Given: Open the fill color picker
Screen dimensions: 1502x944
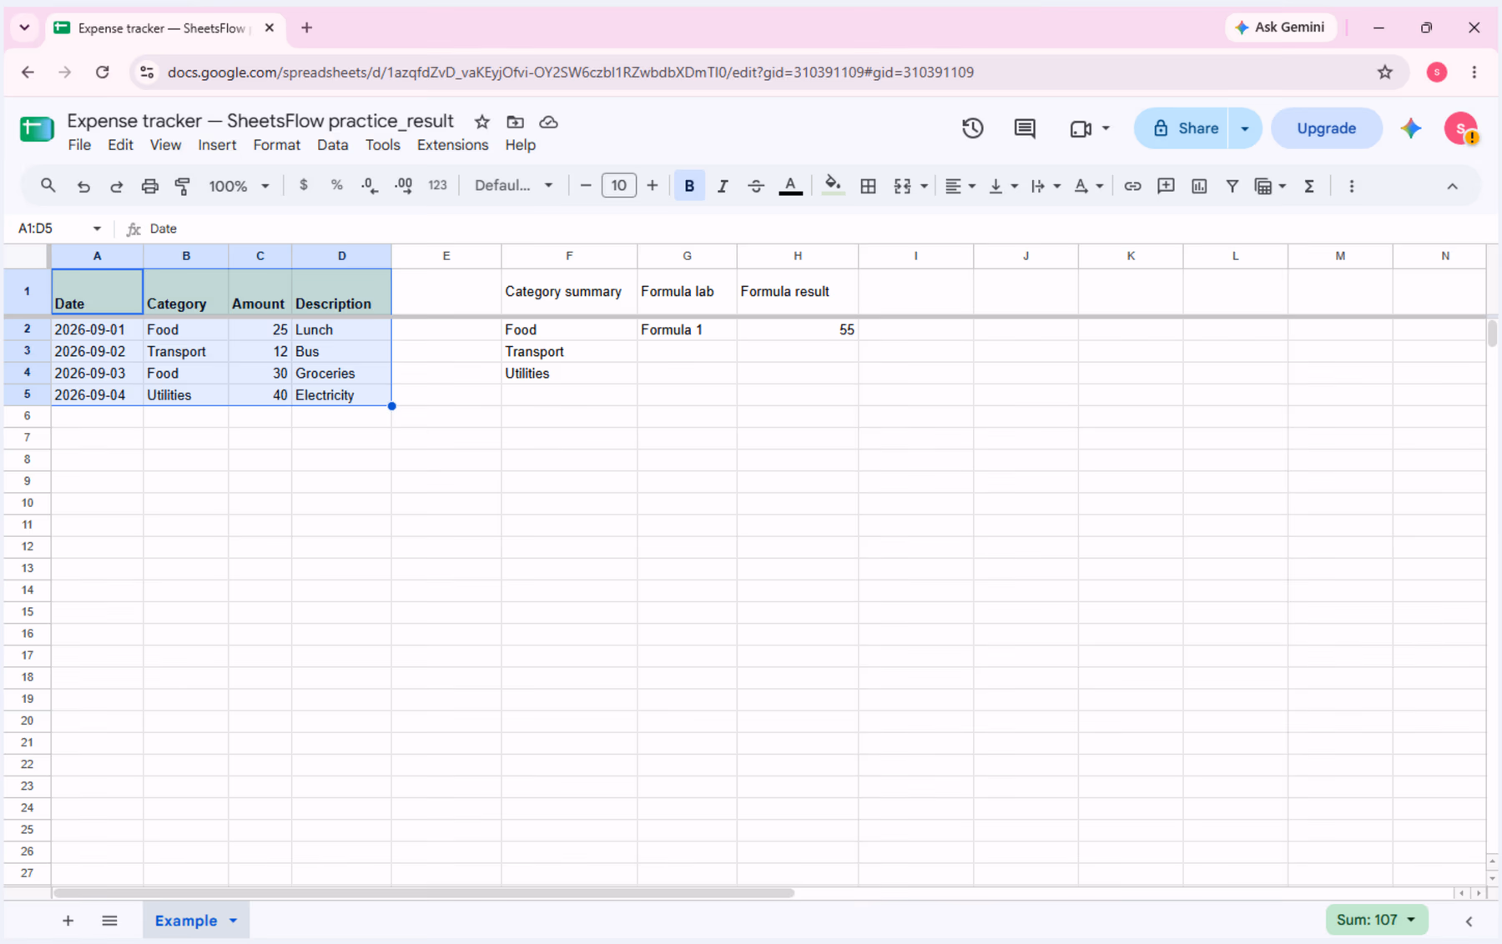Looking at the screenshot, I should (832, 186).
